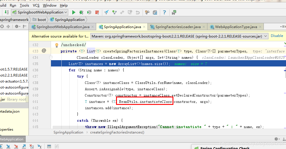Viewport: 286px width, 149px height.
Task: Run with Coverage from the toolbar
Action: click(x=90, y=12)
